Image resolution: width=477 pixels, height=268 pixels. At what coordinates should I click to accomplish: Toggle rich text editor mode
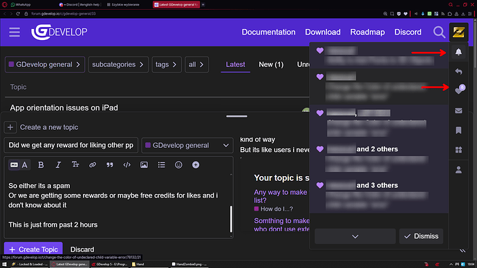(x=19, y=164)
